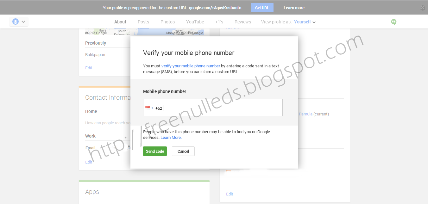
Task: Switch to the About tab
Action: pyautogui.click(x=120, y=22)
